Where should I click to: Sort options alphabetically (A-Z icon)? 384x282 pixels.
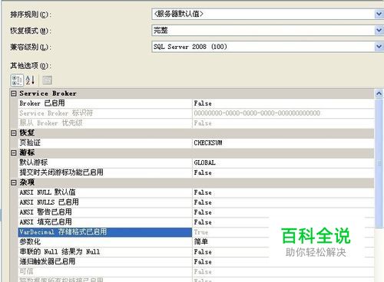(30, 80)
